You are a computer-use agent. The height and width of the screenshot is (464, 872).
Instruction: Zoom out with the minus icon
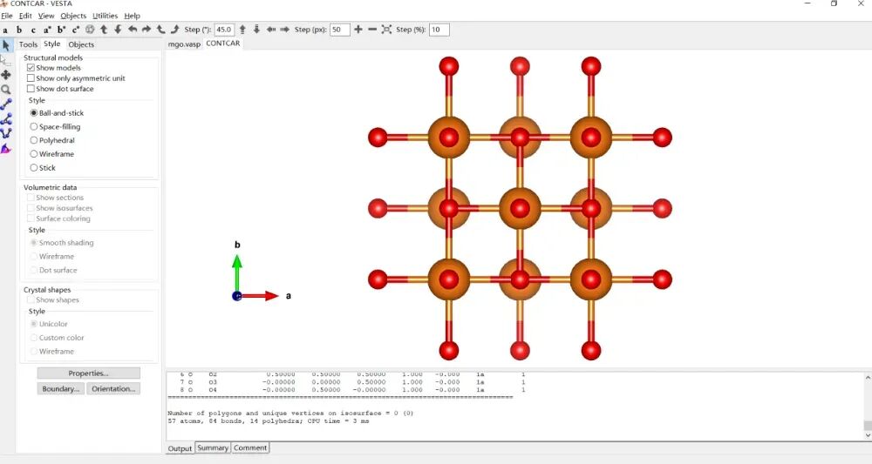click(x=372, y=30)
